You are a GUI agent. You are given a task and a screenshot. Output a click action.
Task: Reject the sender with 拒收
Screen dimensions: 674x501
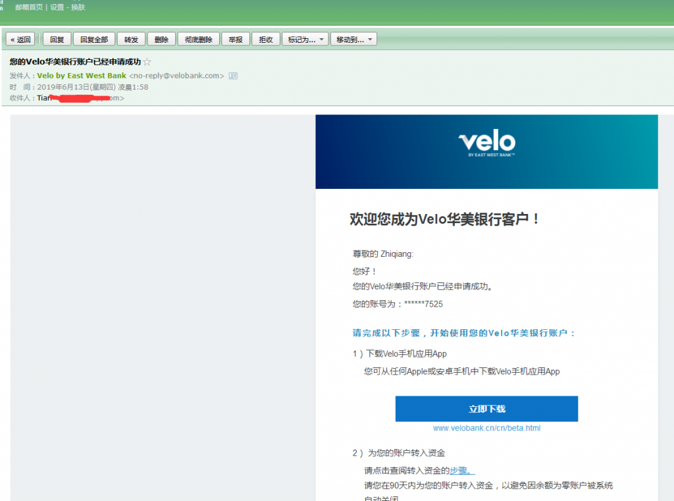pyautogui.click(x=266, y=39)
